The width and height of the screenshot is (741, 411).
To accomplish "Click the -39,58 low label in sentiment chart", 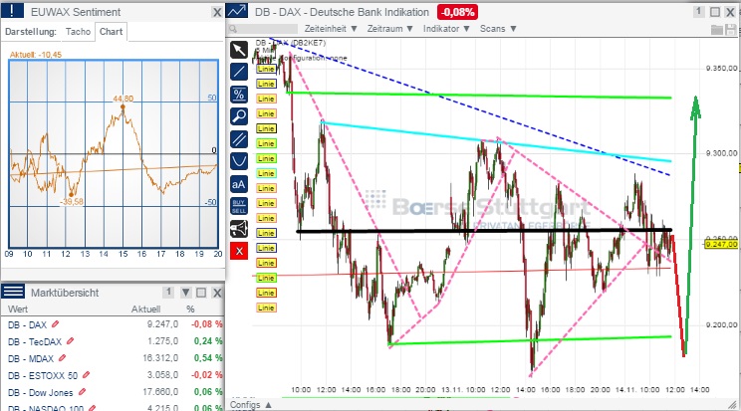I will tap(72, 202).
